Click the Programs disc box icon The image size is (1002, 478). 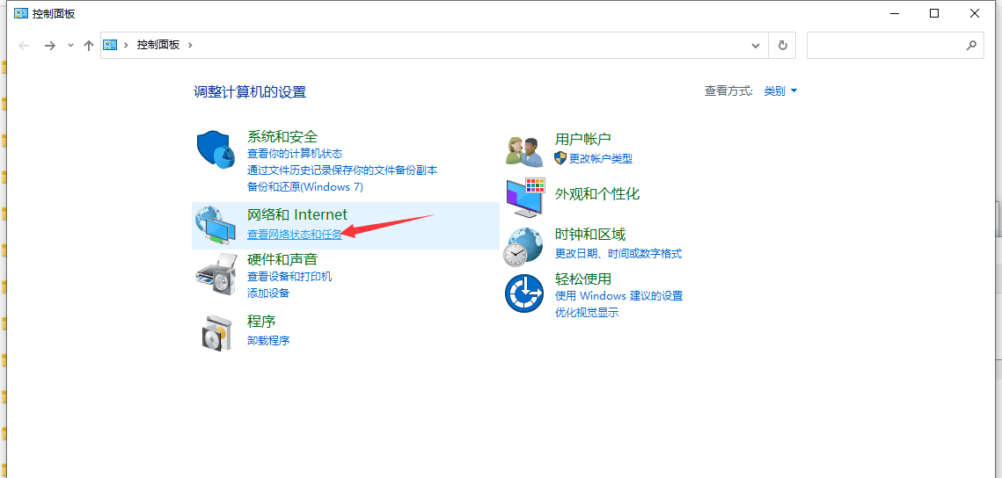pos(216,331)
